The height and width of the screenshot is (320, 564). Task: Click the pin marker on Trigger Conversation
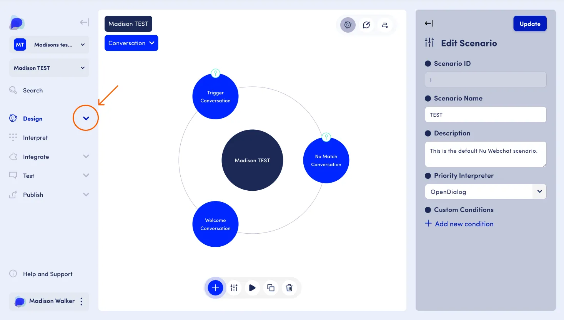(216, 73)
